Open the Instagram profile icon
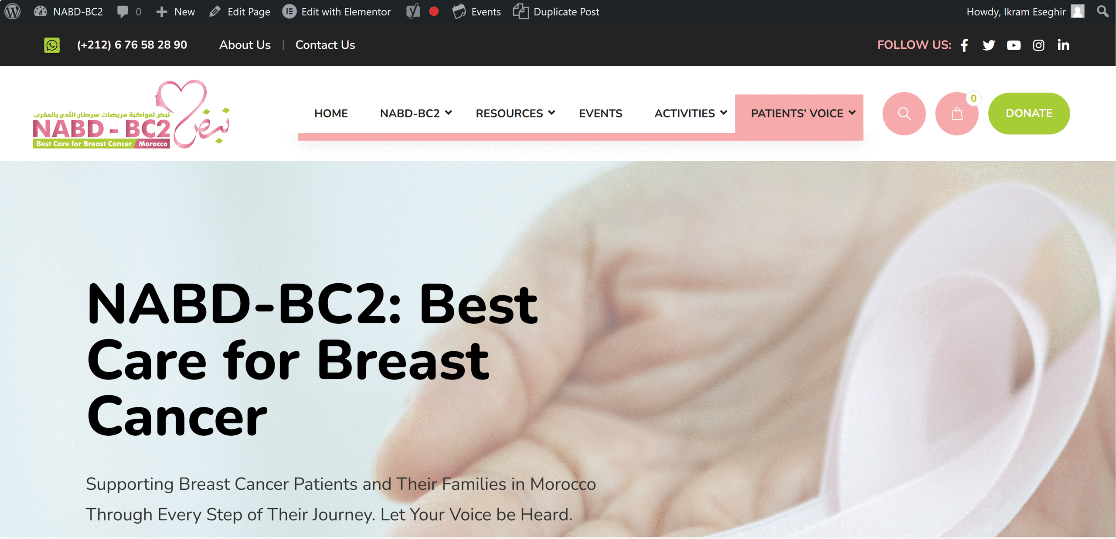The image size is (1116, 539). pos(1038,45)
